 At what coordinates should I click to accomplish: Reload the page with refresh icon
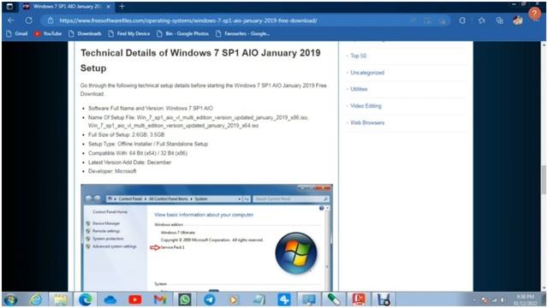[28, 21]
